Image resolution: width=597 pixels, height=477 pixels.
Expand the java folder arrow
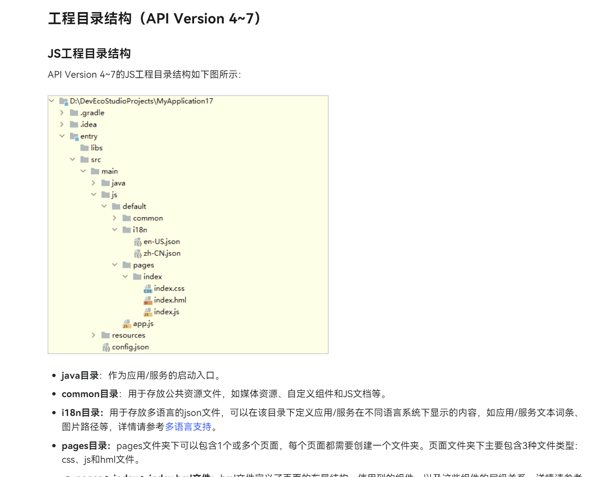(x=93, y=183)
